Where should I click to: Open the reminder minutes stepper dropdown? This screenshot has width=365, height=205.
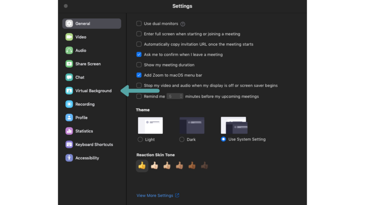coord(181,96)
